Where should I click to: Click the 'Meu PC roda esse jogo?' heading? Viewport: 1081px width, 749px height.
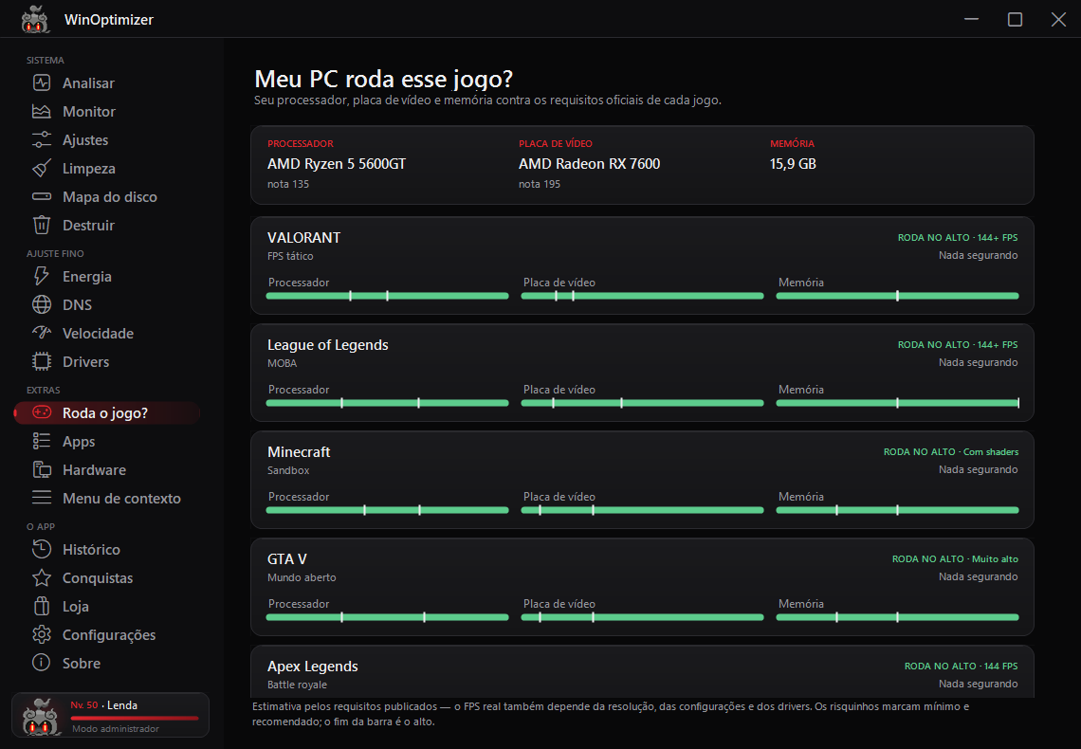point(383,80)
